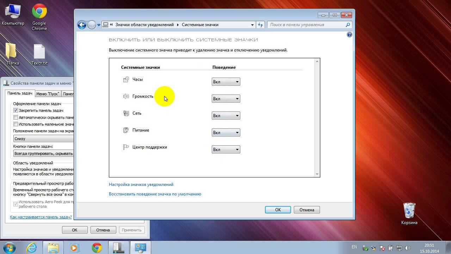Open Как настраивается панель задач link
451x254 pixels.
click(41, 217)
